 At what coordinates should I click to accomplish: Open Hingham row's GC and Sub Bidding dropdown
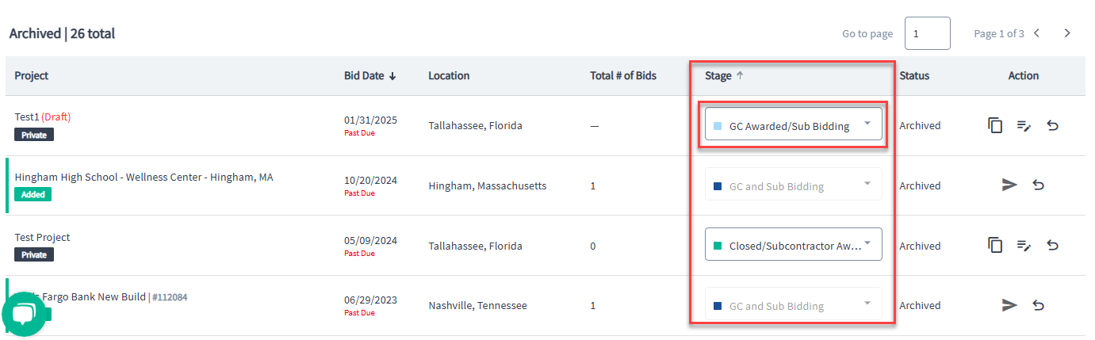pyautogui.click(x=793, y=185)
